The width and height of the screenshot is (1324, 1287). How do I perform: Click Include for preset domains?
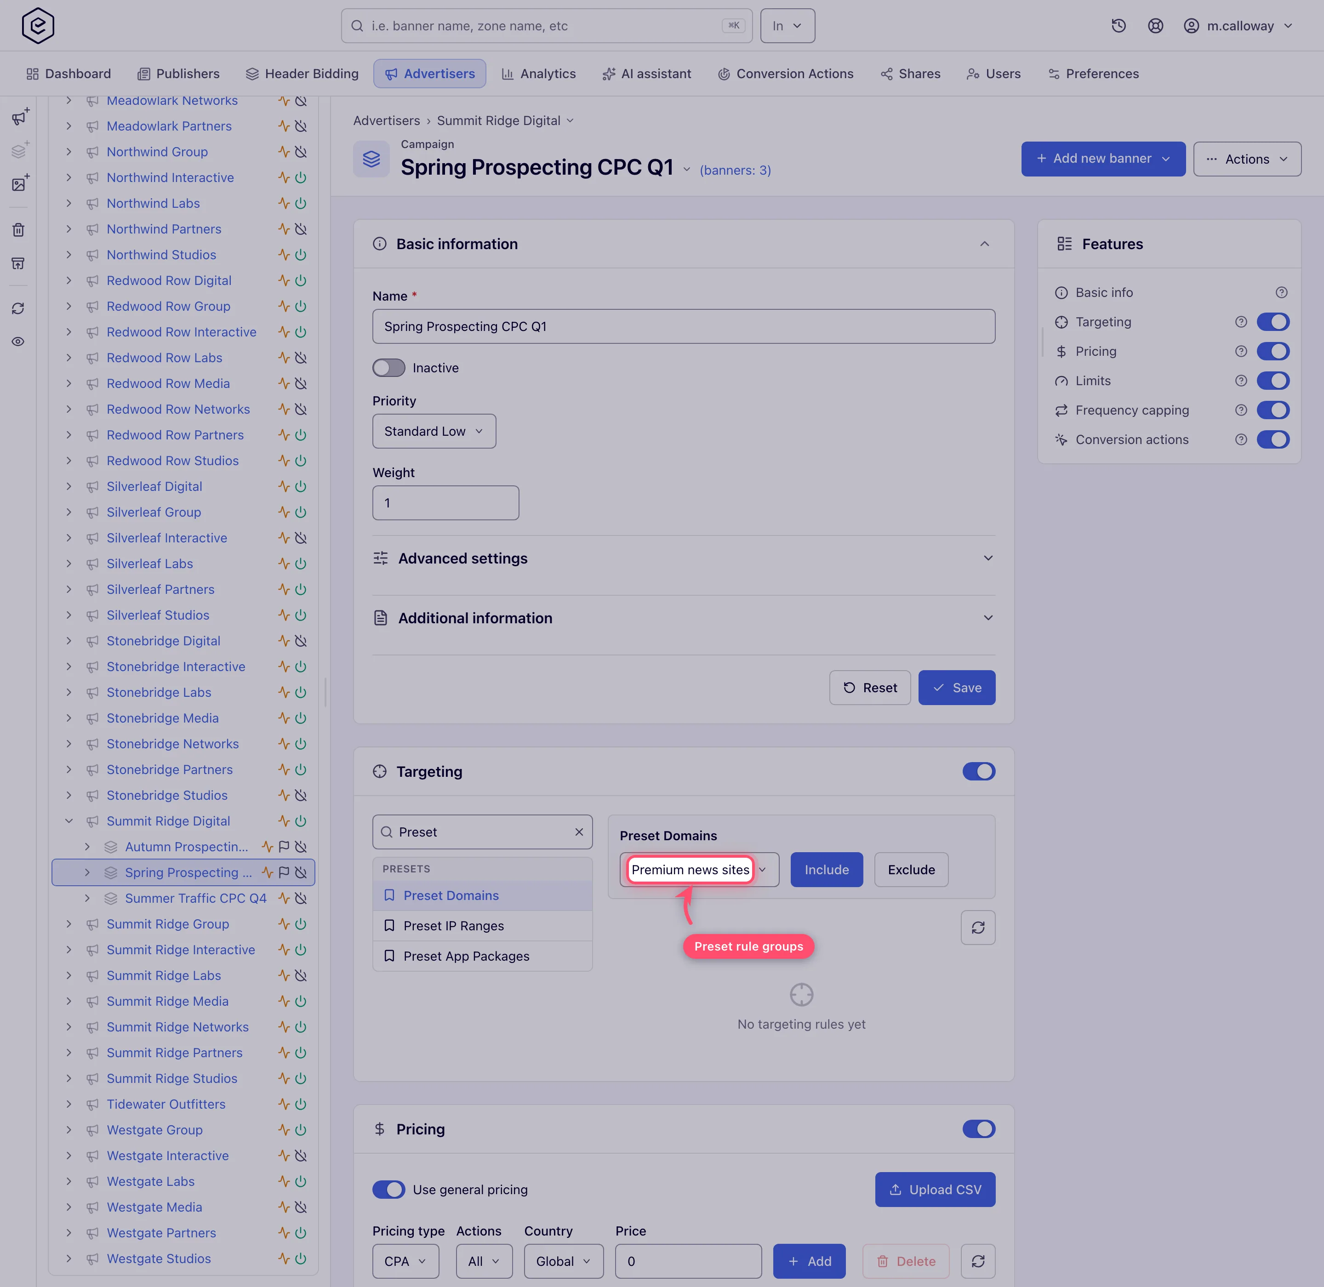tap(826, 870)
